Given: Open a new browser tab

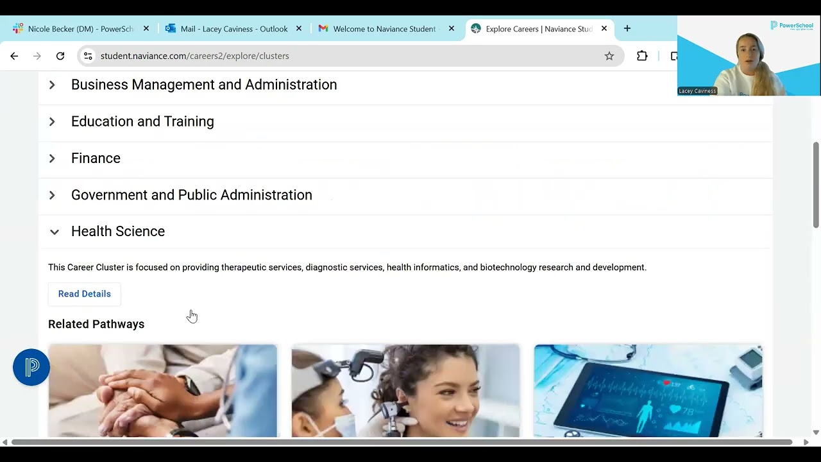Looking at the screenshot, I should pyautogui.click(x=627, y=28).
